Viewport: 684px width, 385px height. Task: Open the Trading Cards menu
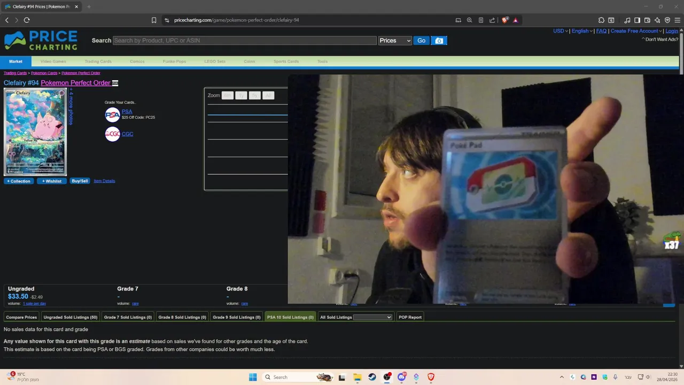[x=98, y=61]
